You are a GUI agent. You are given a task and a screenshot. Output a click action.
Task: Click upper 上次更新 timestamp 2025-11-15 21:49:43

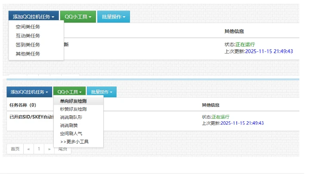(269, 51)
